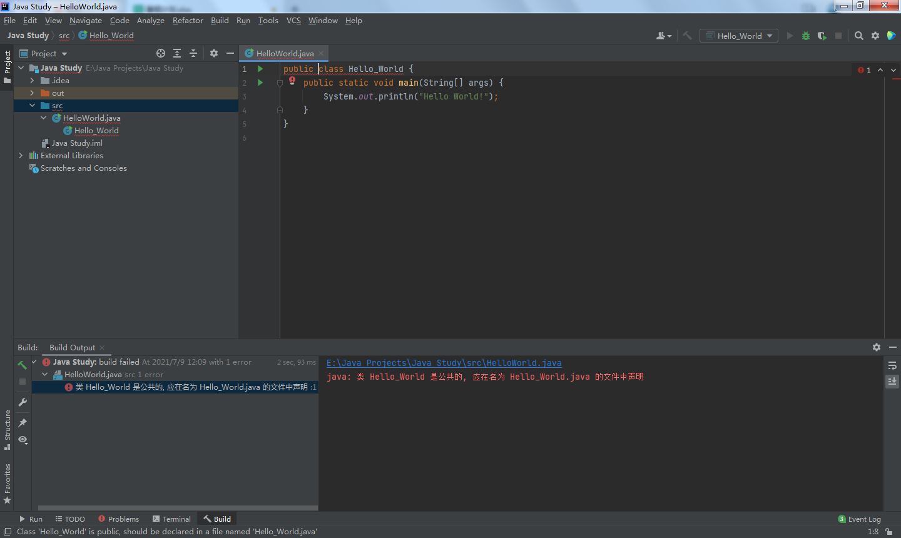Open the Hello_World run configuration dropdown
This screenshot has width=901, height=538.
tap(739, 36)
